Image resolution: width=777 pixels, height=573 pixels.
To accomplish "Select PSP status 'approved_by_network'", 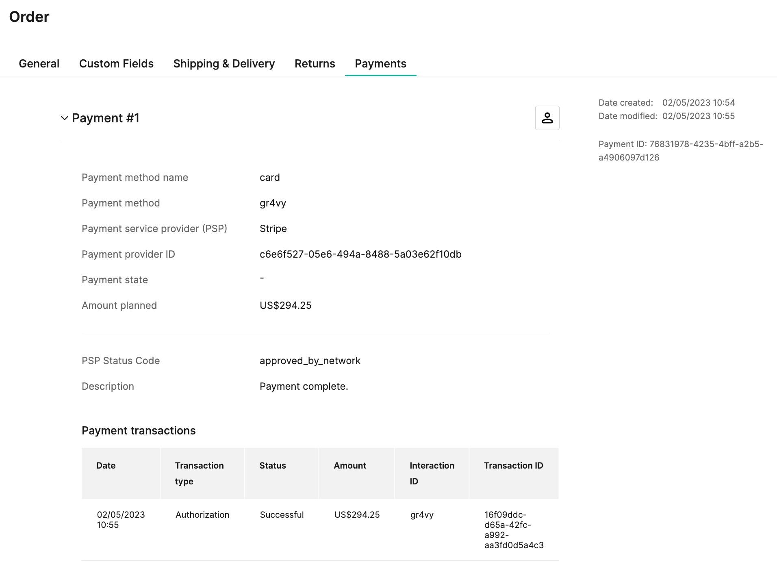I will [310, 361].
